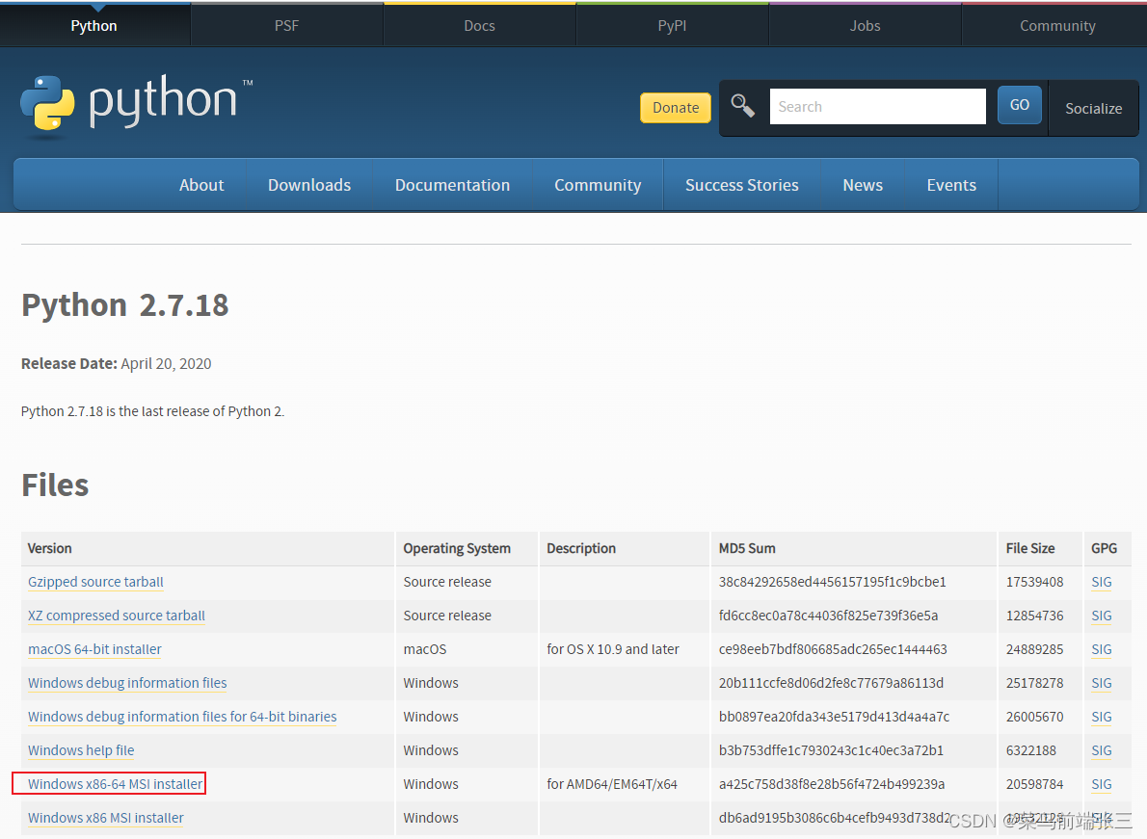Switch to the Docs top tab
The width and height of the screenshot is (1147, 839).
[x=479, y=26]
